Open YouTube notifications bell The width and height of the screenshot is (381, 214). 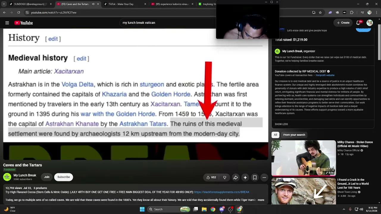(x=359, y=23)
